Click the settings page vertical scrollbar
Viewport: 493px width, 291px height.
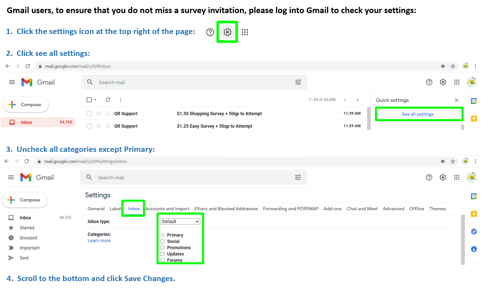(463, 240)
